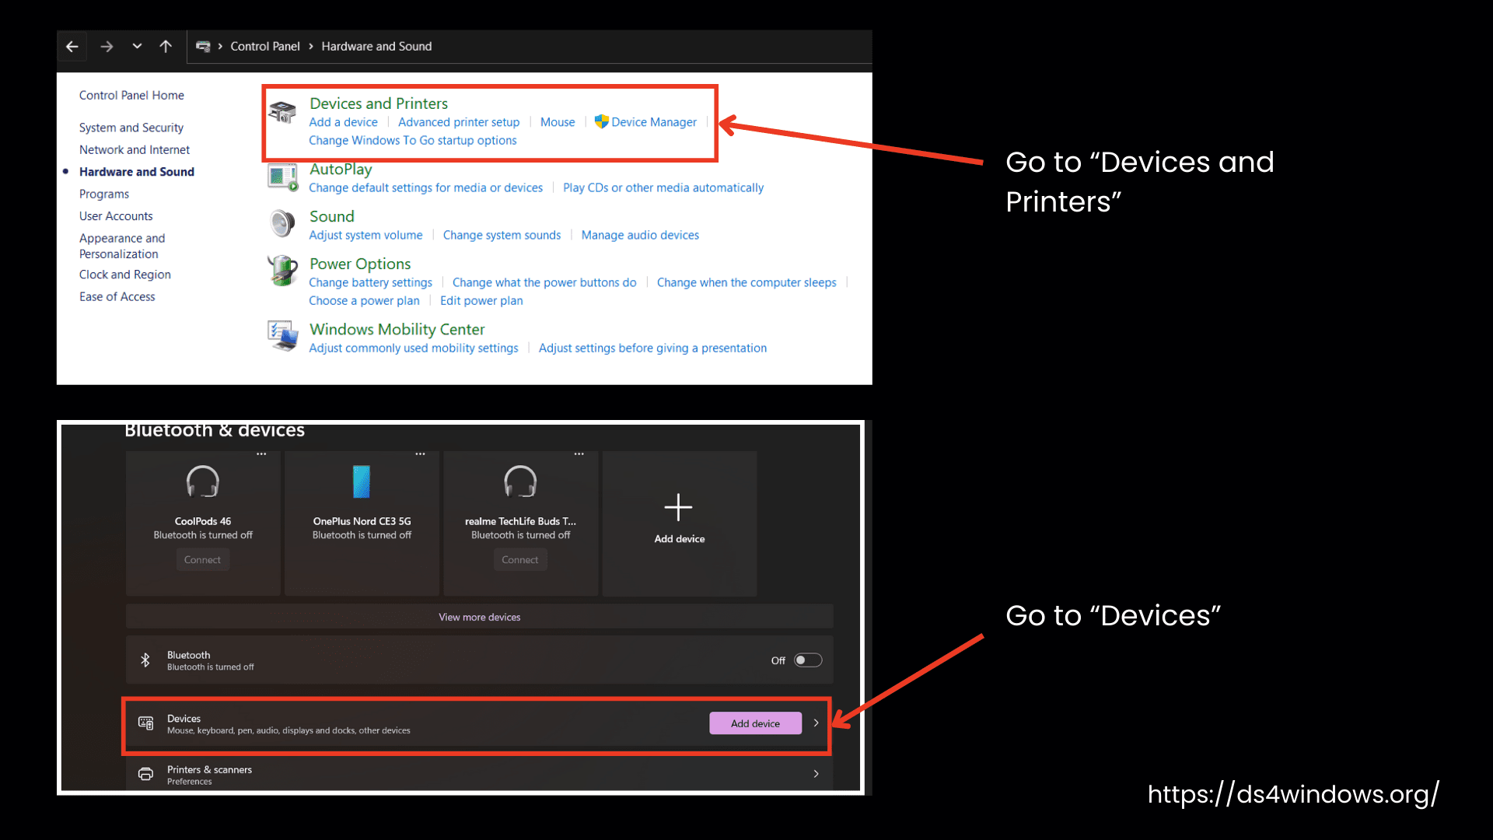Click the realme TechLife Buds headphones icon
Screen dimensions: 1493x840
(520, 481)
